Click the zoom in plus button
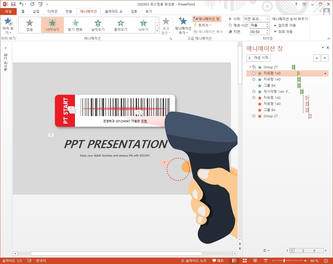Viewport: 333px width, 264px height. tap(305, 261)
